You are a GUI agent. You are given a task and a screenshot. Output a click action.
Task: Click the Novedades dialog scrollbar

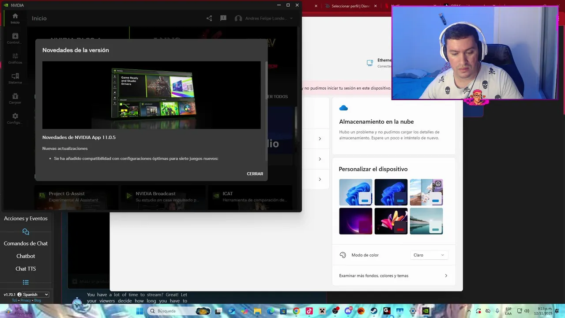click(x=266, y=111)
